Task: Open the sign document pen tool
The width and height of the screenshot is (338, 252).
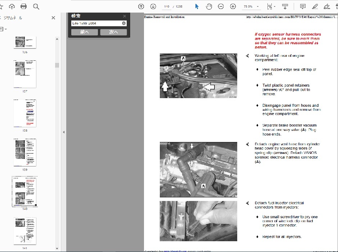Action: tap(327, 6)
